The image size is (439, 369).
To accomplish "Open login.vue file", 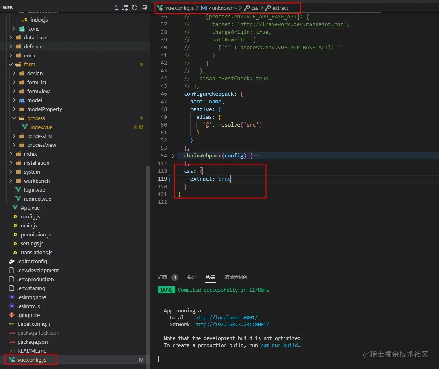I will (35, 190).
